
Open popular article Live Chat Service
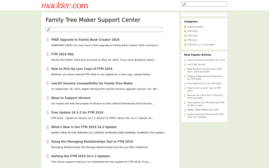click(196, 65)
